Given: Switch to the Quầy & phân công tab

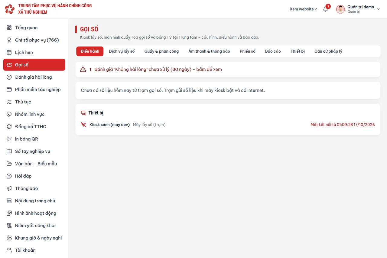Looking at the screenshot, I should pyautogui.click(x=161, y=51).
